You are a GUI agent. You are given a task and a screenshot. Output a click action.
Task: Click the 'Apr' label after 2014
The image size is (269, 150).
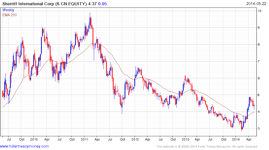(249, 139)
